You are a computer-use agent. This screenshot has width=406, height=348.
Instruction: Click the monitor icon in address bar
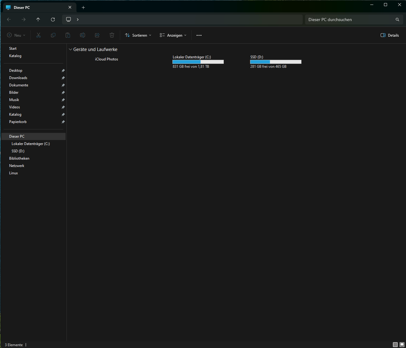(x=68, y=20)
